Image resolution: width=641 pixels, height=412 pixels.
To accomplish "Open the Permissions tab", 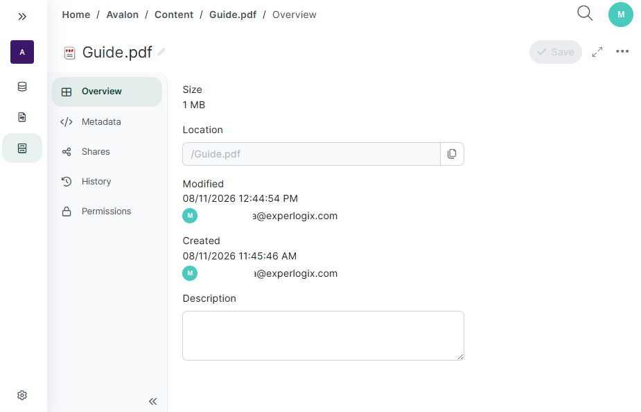I will click(x=107, y=212).
